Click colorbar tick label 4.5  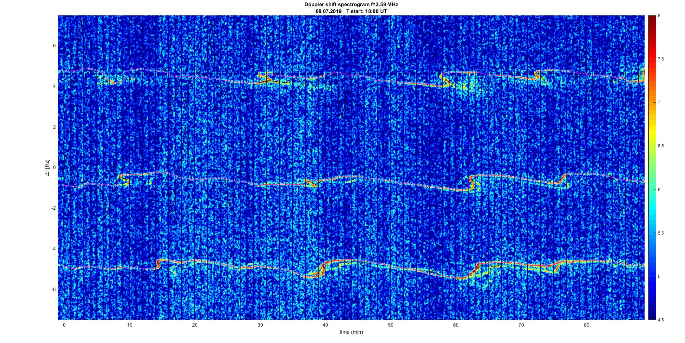point(661,320)
